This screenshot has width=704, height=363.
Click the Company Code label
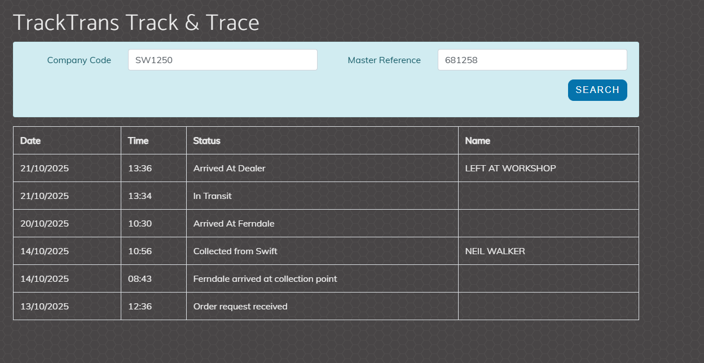click(x=79, y=60)
